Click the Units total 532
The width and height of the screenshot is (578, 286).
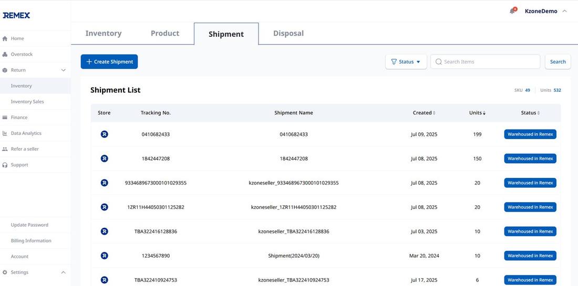click(x=558, y=90)
